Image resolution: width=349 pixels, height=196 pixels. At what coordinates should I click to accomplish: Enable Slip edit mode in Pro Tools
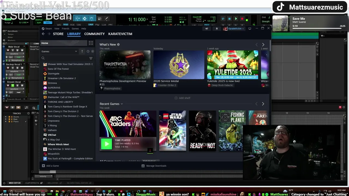(39, 23)
